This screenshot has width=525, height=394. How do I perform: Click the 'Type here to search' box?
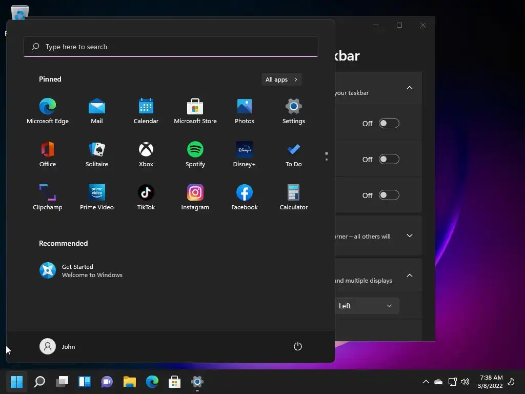tap(171, 47)
